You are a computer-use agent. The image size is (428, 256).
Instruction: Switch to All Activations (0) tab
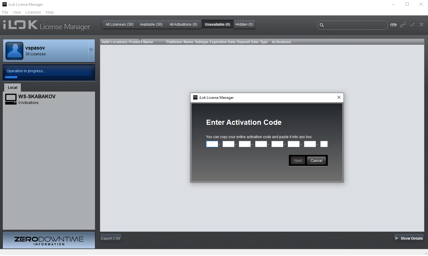[183, 24]
